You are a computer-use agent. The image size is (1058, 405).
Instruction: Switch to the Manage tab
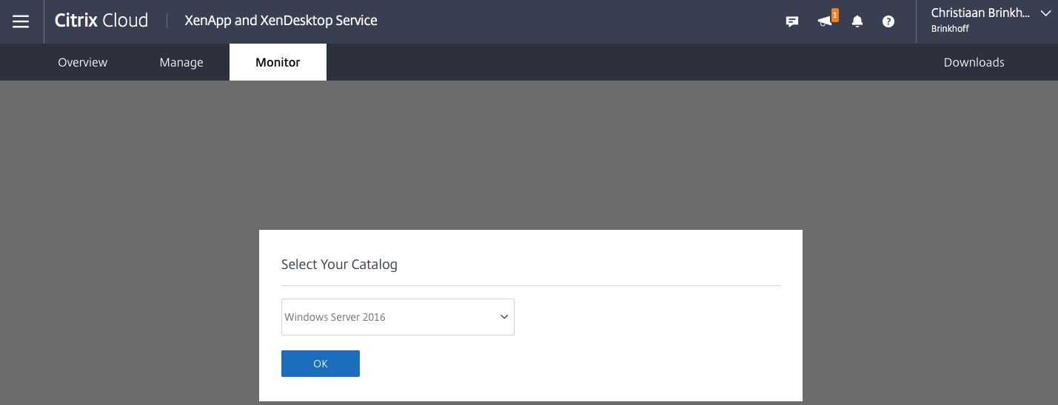point(181,62)
